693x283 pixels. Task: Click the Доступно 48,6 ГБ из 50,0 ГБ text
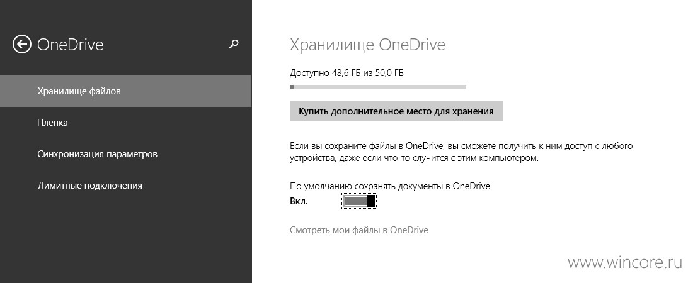tap(346, 73)
